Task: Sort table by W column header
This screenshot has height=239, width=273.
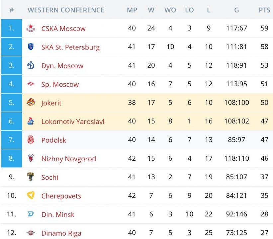Action: [151, 10]
